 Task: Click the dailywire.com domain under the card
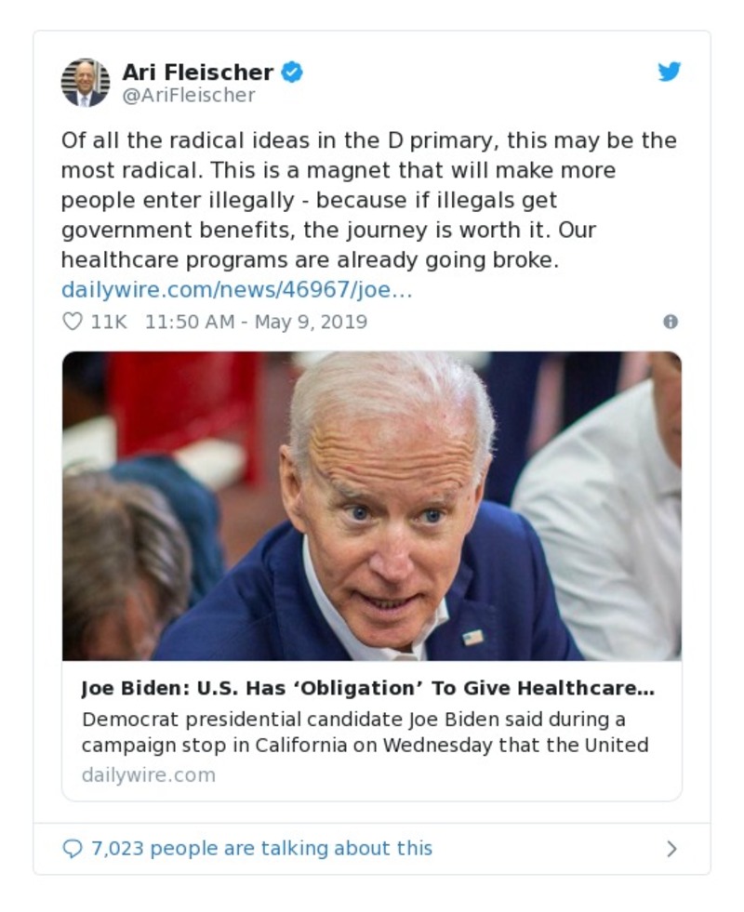(x=148, y=774)
